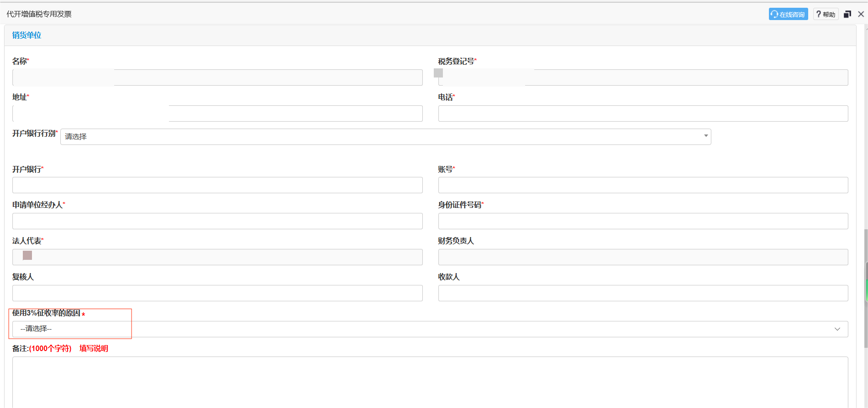Expand the 使用3%征收率的原因 dropdown
The height and width of the screenshot is (408, 868).
click(430, 329)
